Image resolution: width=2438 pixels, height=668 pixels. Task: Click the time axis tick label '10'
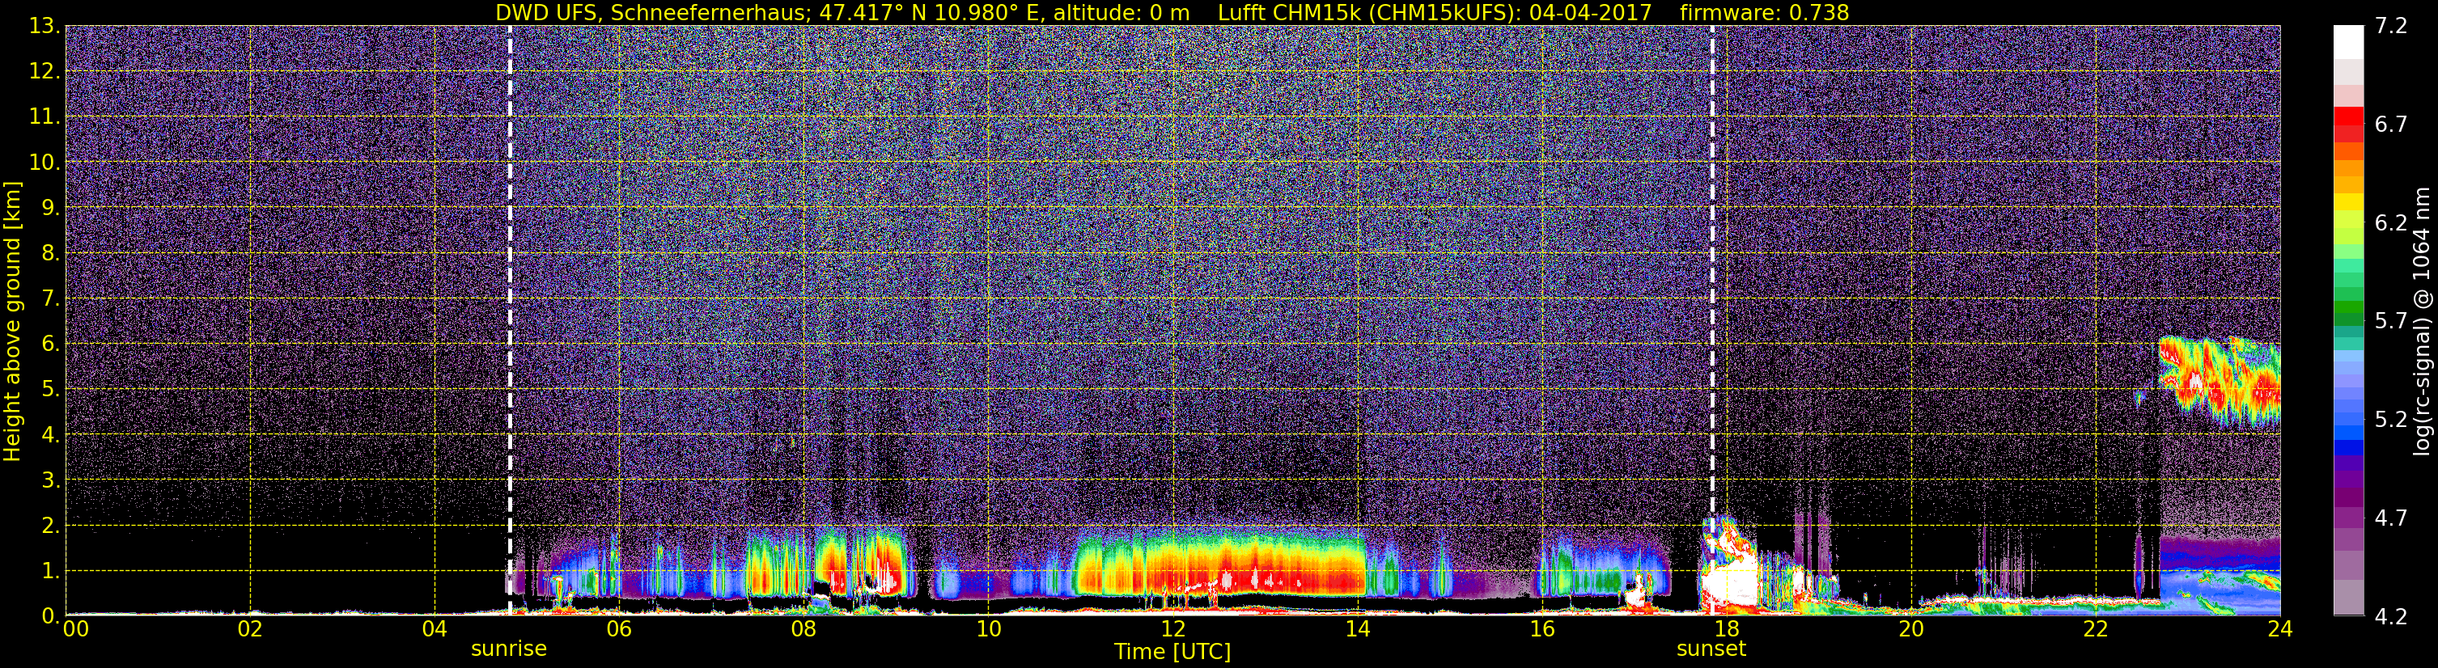[x=988, y=629]
